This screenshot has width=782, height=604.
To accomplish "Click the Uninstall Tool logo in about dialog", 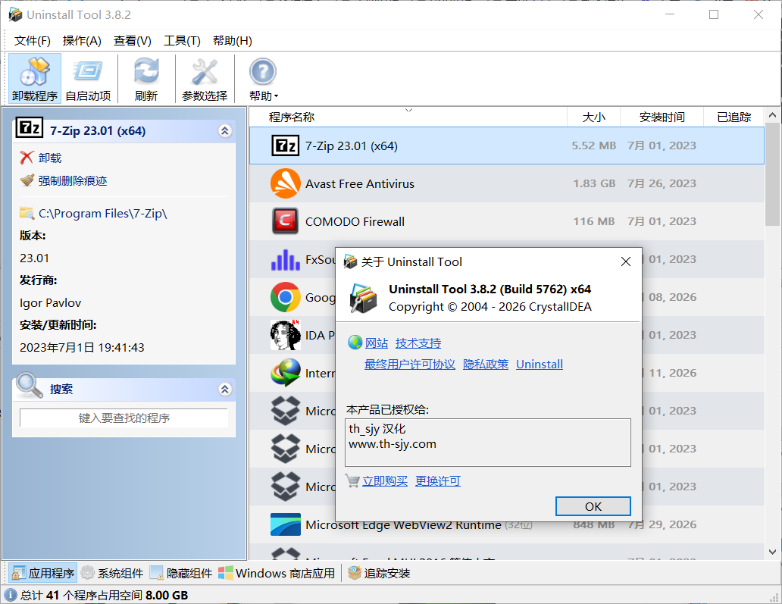I will tap(363, 298).
